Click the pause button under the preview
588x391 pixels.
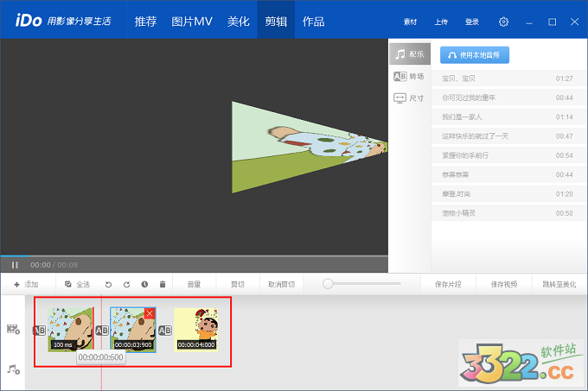(x=15, y=264)
